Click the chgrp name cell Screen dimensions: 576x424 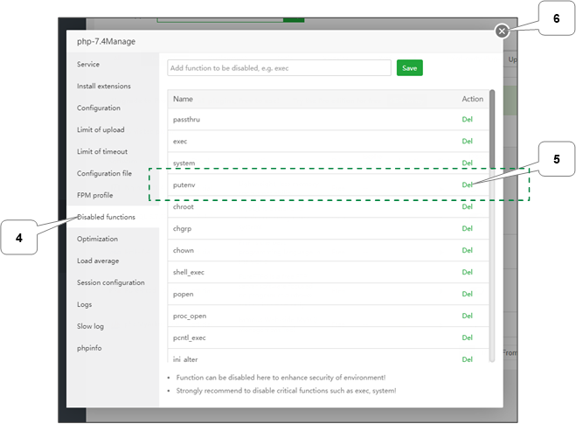coord(182,228)
